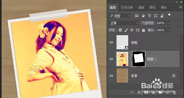Screen dimensions: 184x98
Task: Lock all padlock icon in 锁定 row
Action: pyautogui.click(x=144, y=30)
